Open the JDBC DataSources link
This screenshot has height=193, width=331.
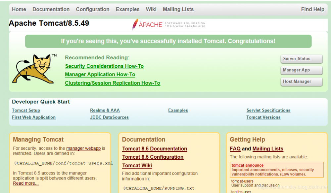(109, 117)
